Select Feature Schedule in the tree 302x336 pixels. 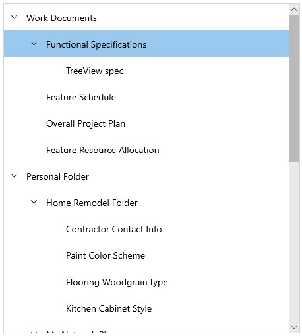point(146,97)
